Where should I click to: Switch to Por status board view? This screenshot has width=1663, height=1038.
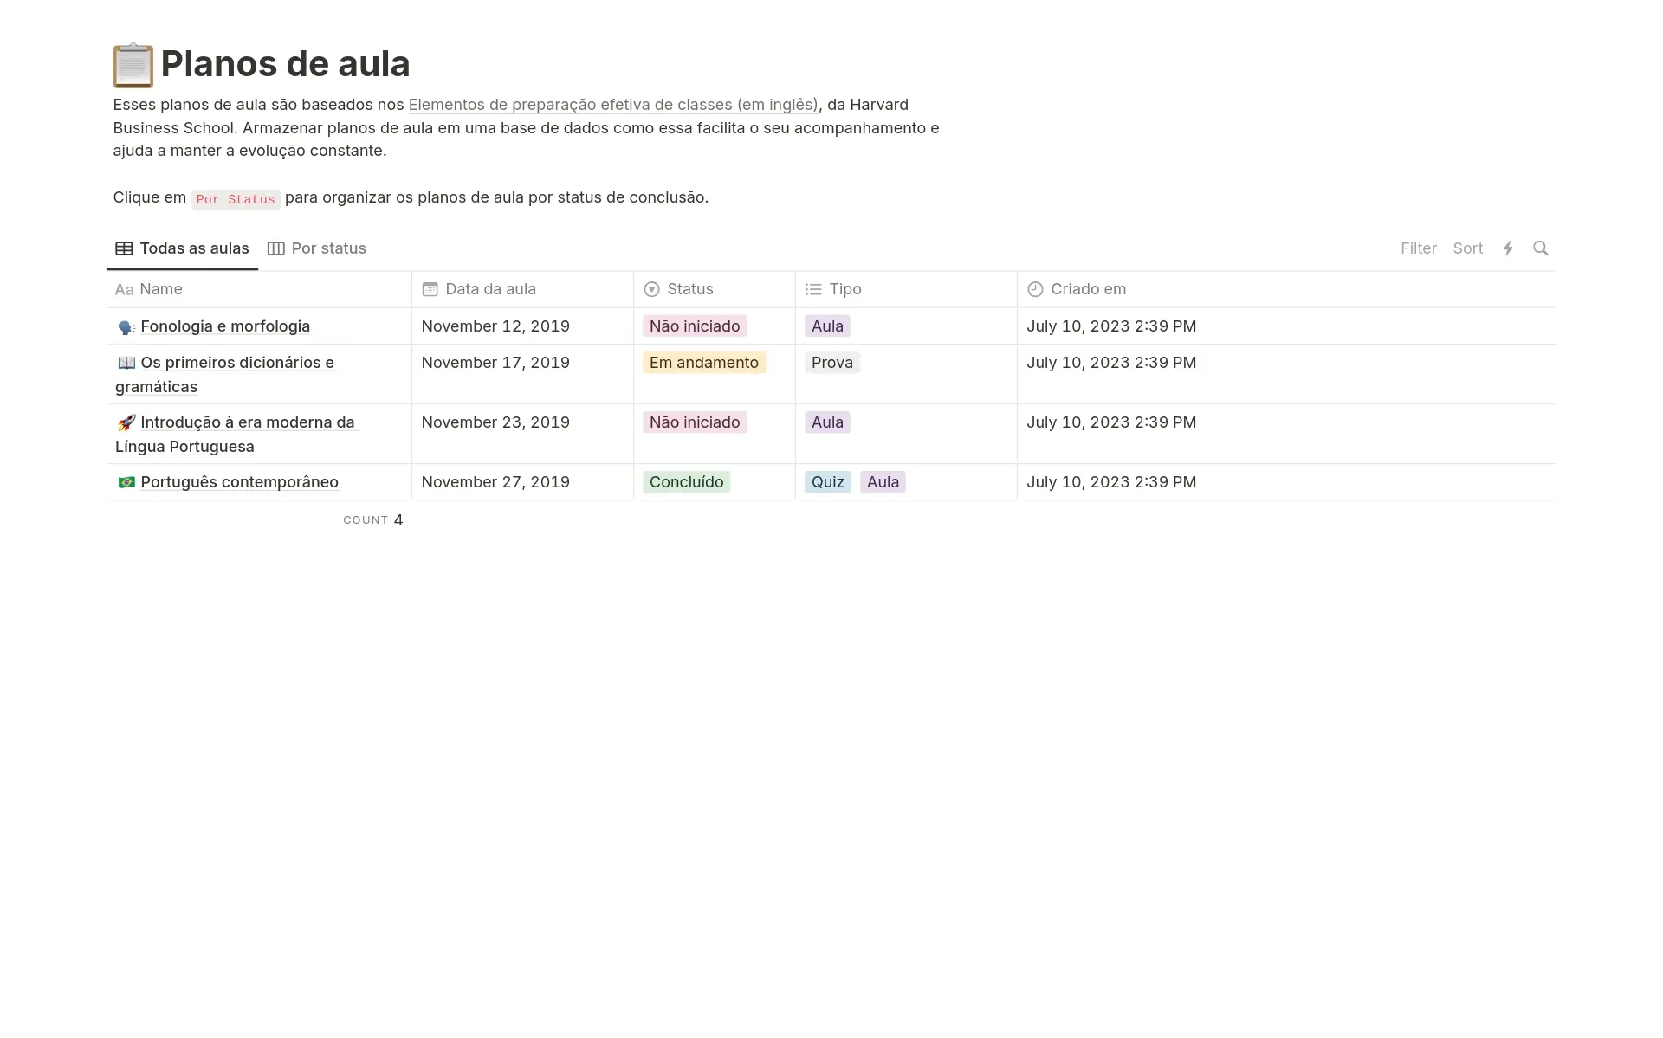(x=317, y=248)
